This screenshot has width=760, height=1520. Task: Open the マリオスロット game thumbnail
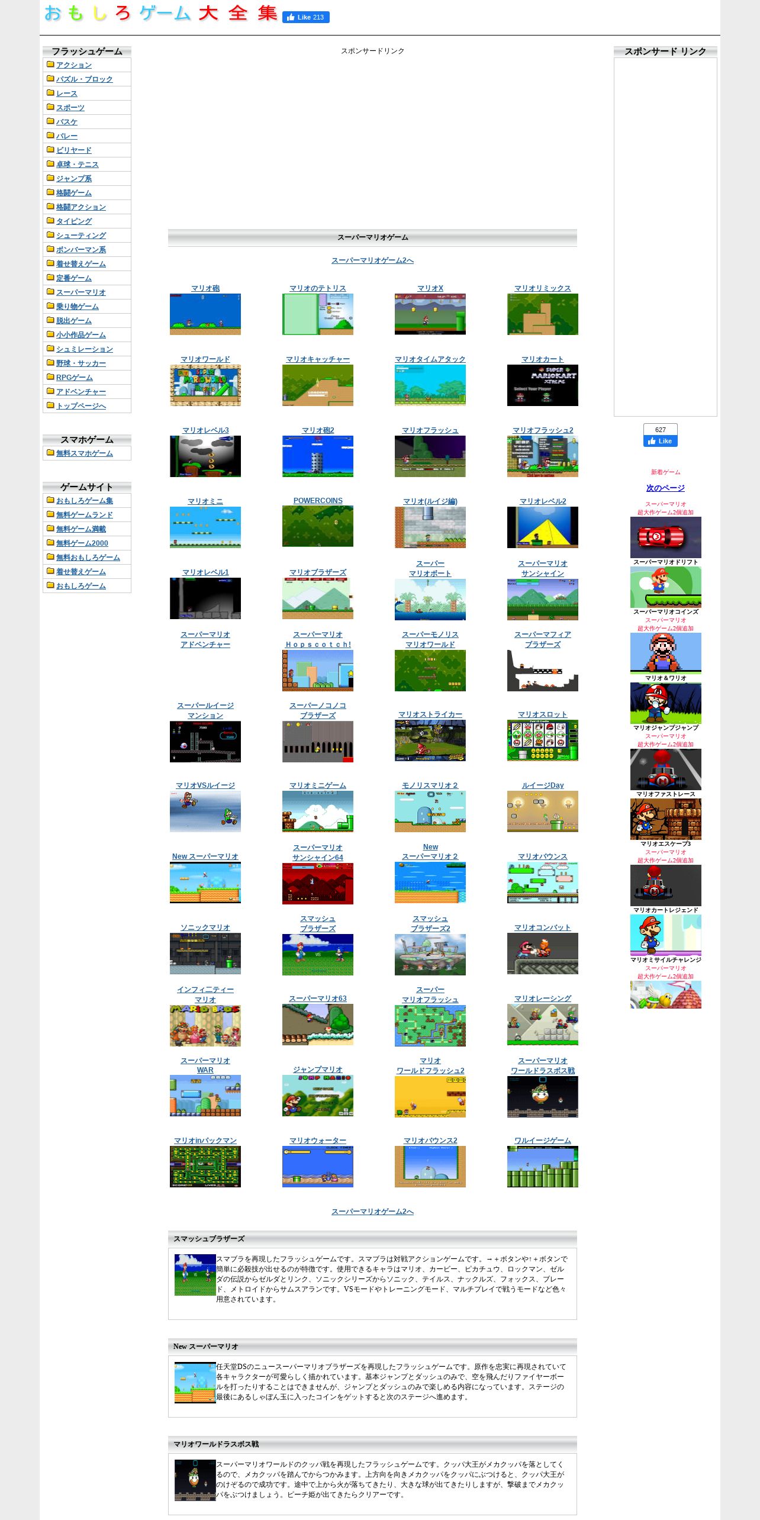pyautogui.click(x=543, y=740)
